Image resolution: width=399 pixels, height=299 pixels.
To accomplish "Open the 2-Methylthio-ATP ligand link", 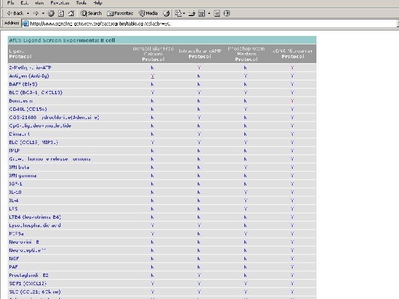I will 30,68.
